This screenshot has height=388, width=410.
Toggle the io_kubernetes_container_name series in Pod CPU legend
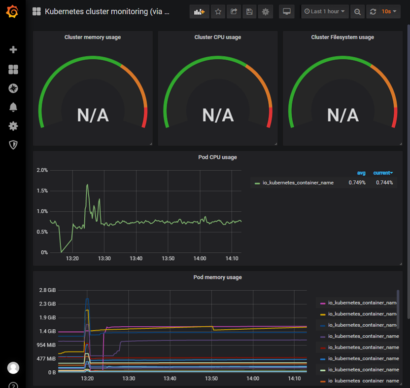298,183
